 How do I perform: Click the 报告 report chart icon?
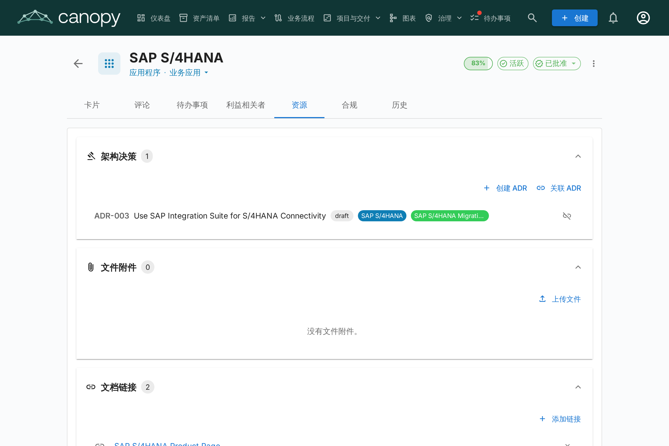233,18
